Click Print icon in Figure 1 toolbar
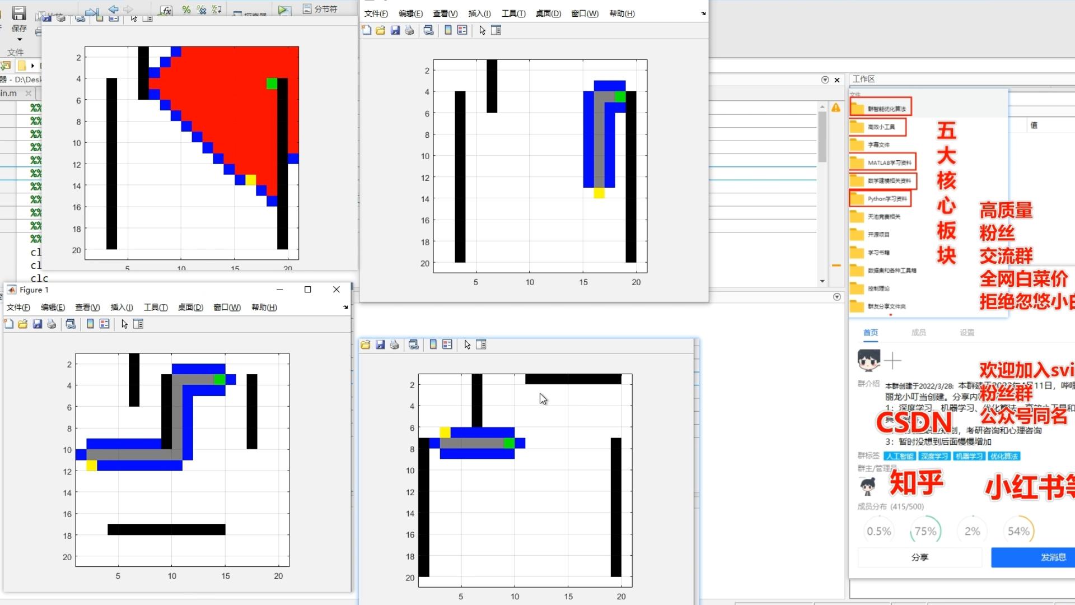 pyautogui.click(x=52, y=324)
